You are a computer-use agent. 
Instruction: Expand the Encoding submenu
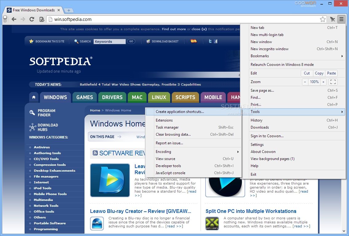194,152
